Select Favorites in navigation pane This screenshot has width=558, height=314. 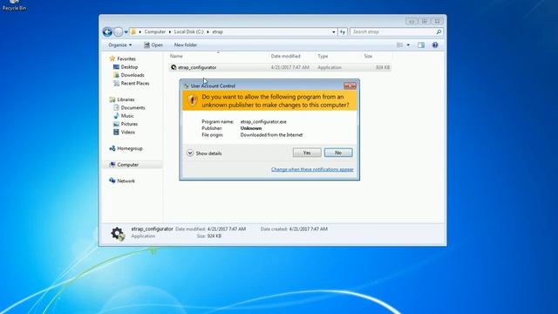126,58
